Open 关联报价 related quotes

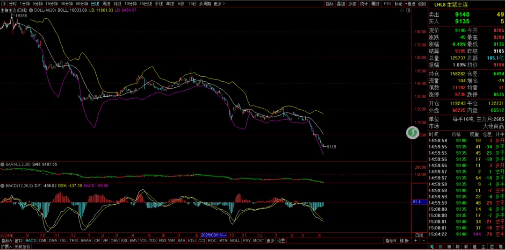point(22,247)
